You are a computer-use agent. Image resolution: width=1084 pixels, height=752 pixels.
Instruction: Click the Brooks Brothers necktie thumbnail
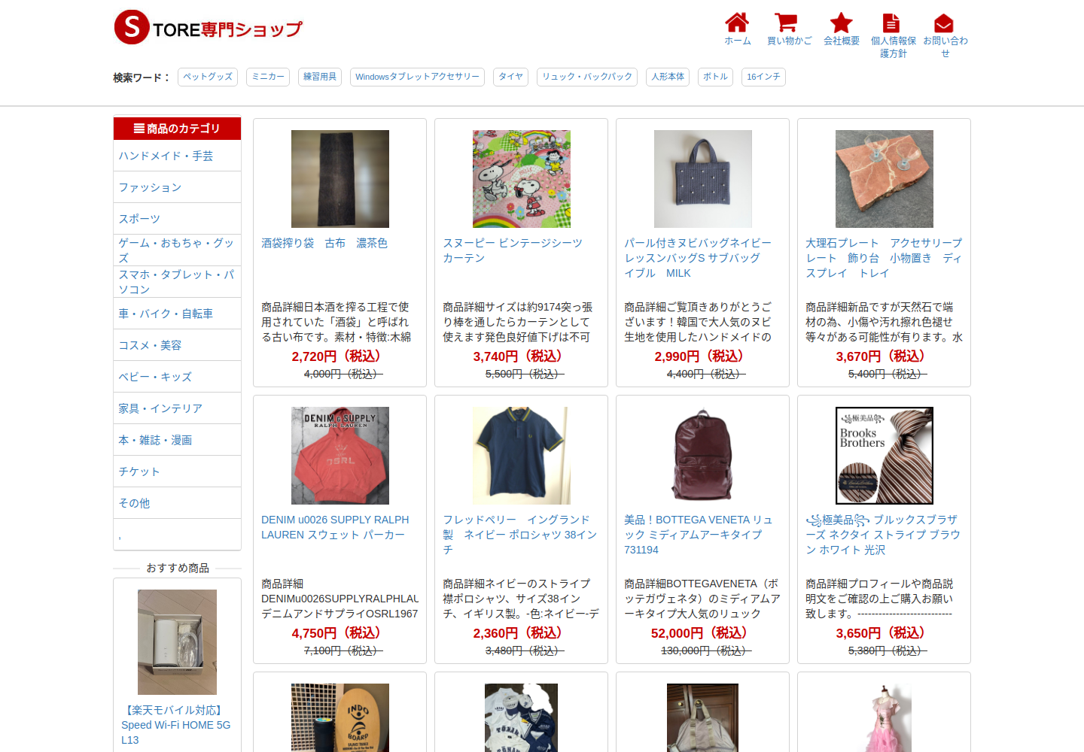coord(885,456)
